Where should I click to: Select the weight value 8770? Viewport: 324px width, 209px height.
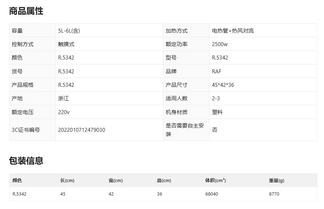pyautogui.click(x=274, y=194)
